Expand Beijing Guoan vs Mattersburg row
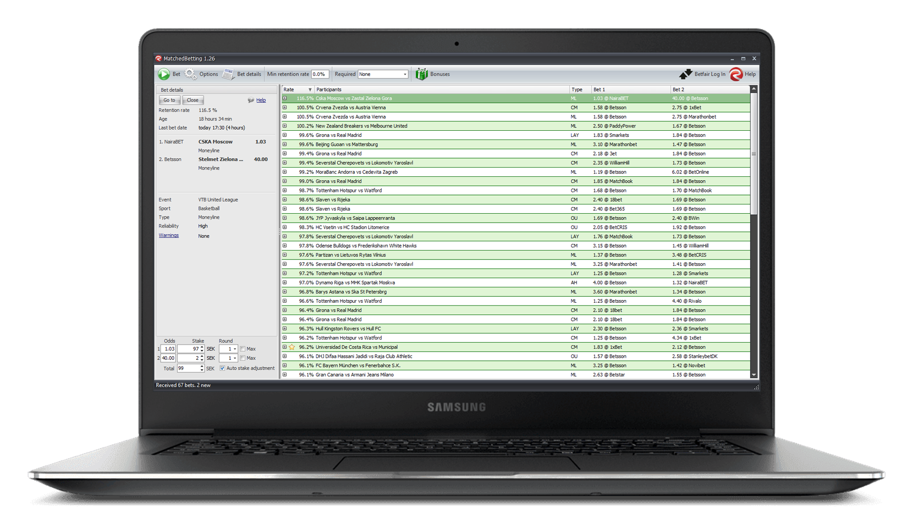 [x=285, y=145]
